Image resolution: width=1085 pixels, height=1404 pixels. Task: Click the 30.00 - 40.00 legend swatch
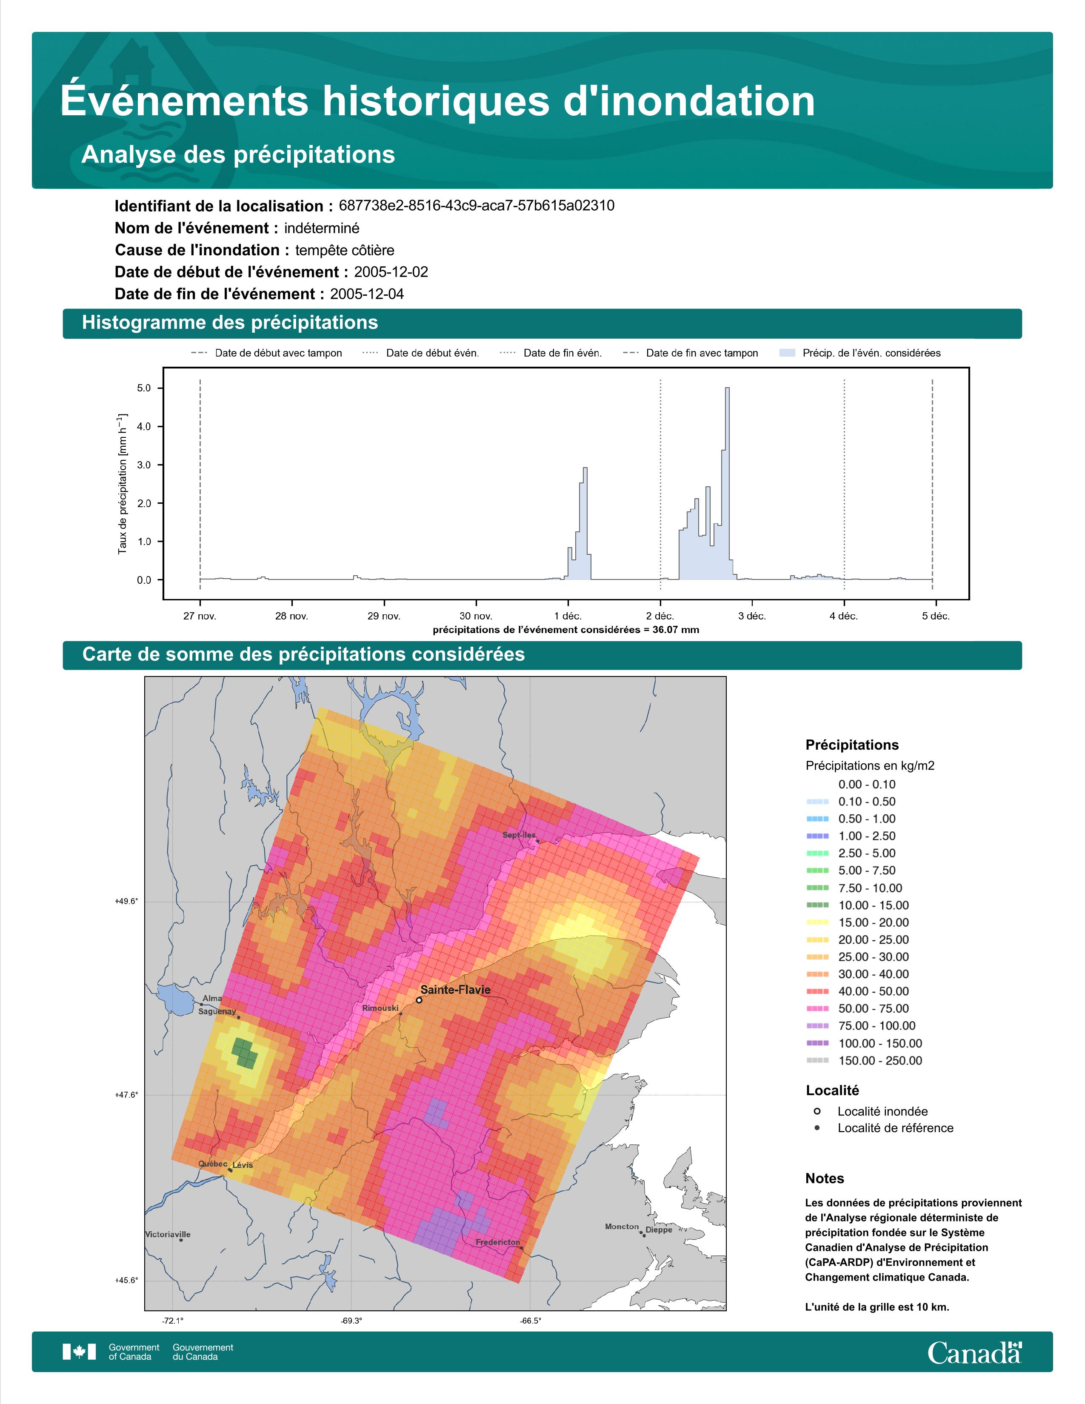pos(817,975)
